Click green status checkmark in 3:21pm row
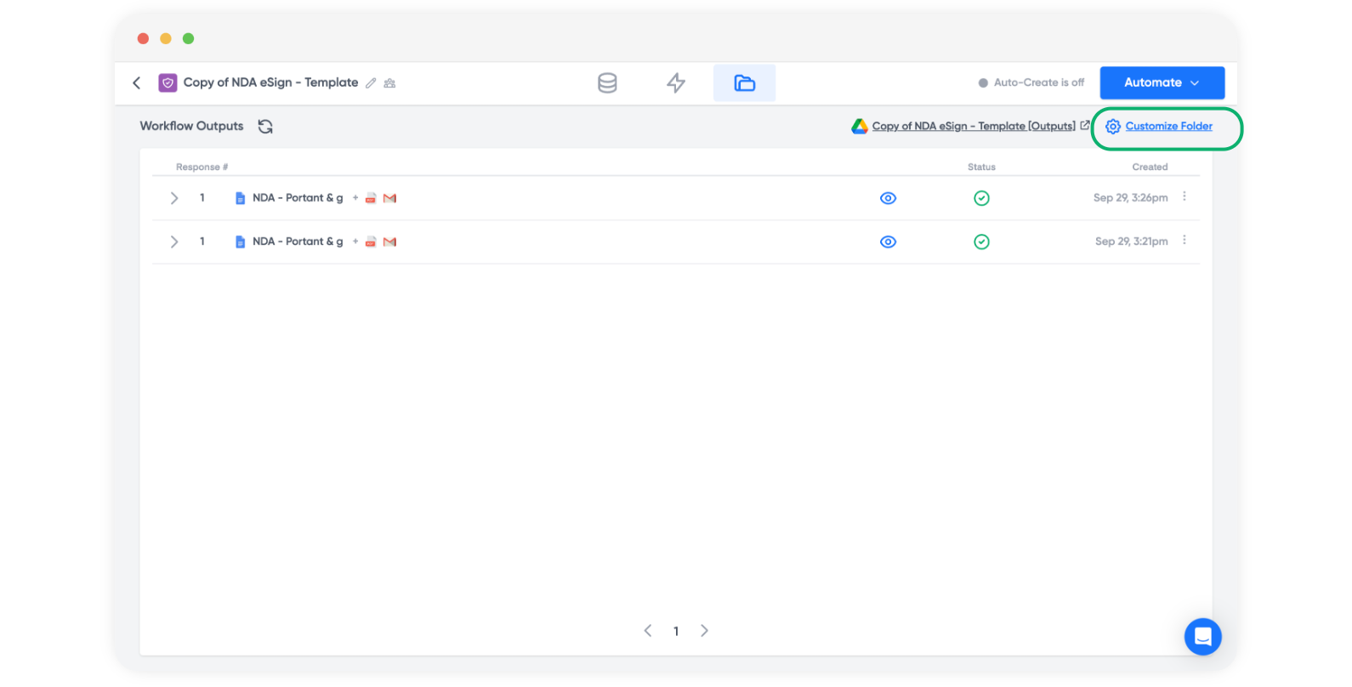The height and width of the screenshot is (687, 1352). tap(981, 241)
